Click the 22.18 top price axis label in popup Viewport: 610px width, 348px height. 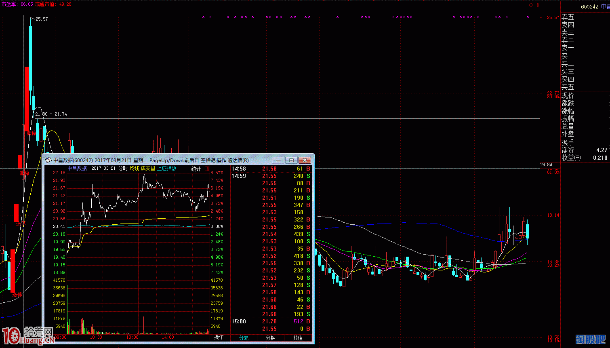(59, 173)
